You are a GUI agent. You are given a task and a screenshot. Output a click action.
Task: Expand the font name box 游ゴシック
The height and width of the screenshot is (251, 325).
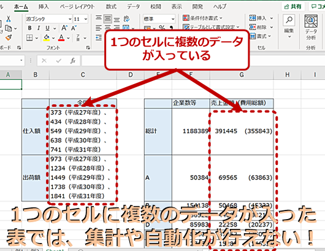pyautogui.click(x=70, y=19)
